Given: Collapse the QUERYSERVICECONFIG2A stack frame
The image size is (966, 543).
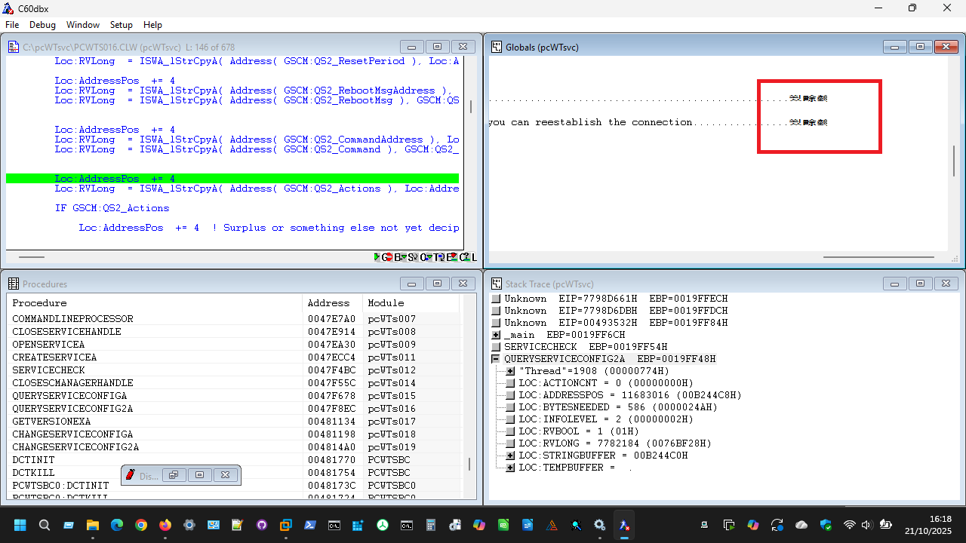Looking at the screenshot, I should pos(496,359).
